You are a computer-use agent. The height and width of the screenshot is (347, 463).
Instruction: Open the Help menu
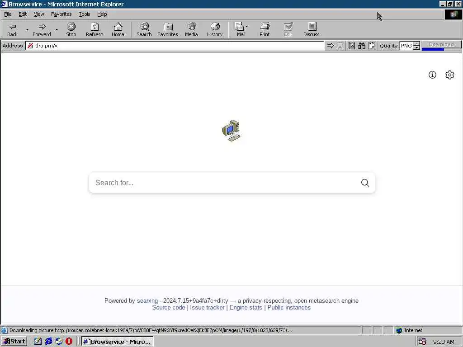pyautogui.click(x=102, y=14)
